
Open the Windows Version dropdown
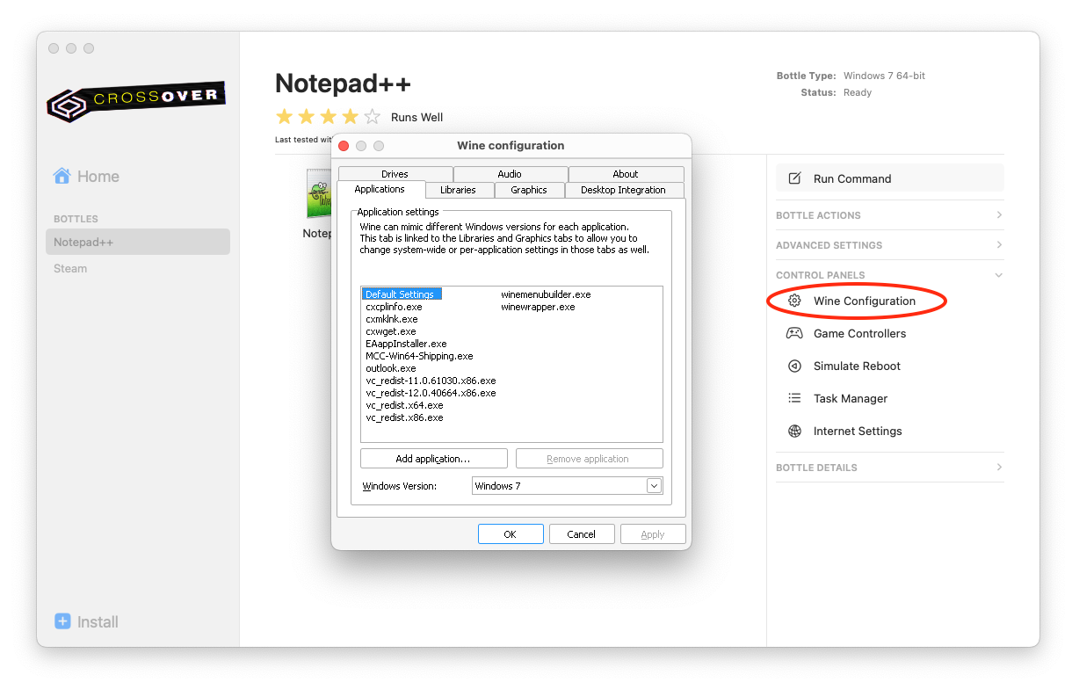point(653,486)
